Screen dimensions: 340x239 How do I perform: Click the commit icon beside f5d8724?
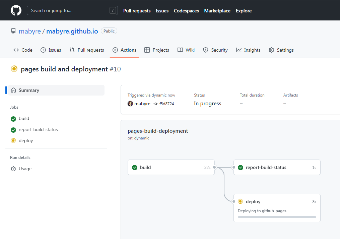(155, 104)
